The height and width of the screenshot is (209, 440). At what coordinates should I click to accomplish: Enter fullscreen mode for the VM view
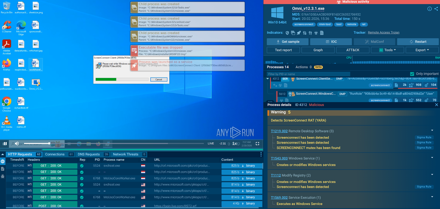(x=257, y=143)
